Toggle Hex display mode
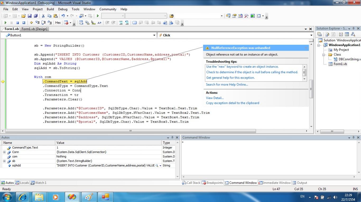The height and width of the screenshot is (202, 361). pyautogui.click(x=58, y=23)
